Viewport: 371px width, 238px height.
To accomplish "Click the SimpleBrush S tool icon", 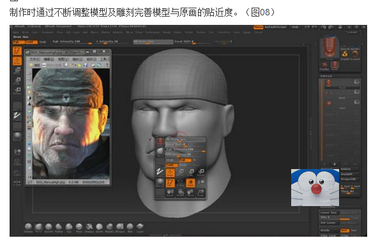I will click(345, 54).
